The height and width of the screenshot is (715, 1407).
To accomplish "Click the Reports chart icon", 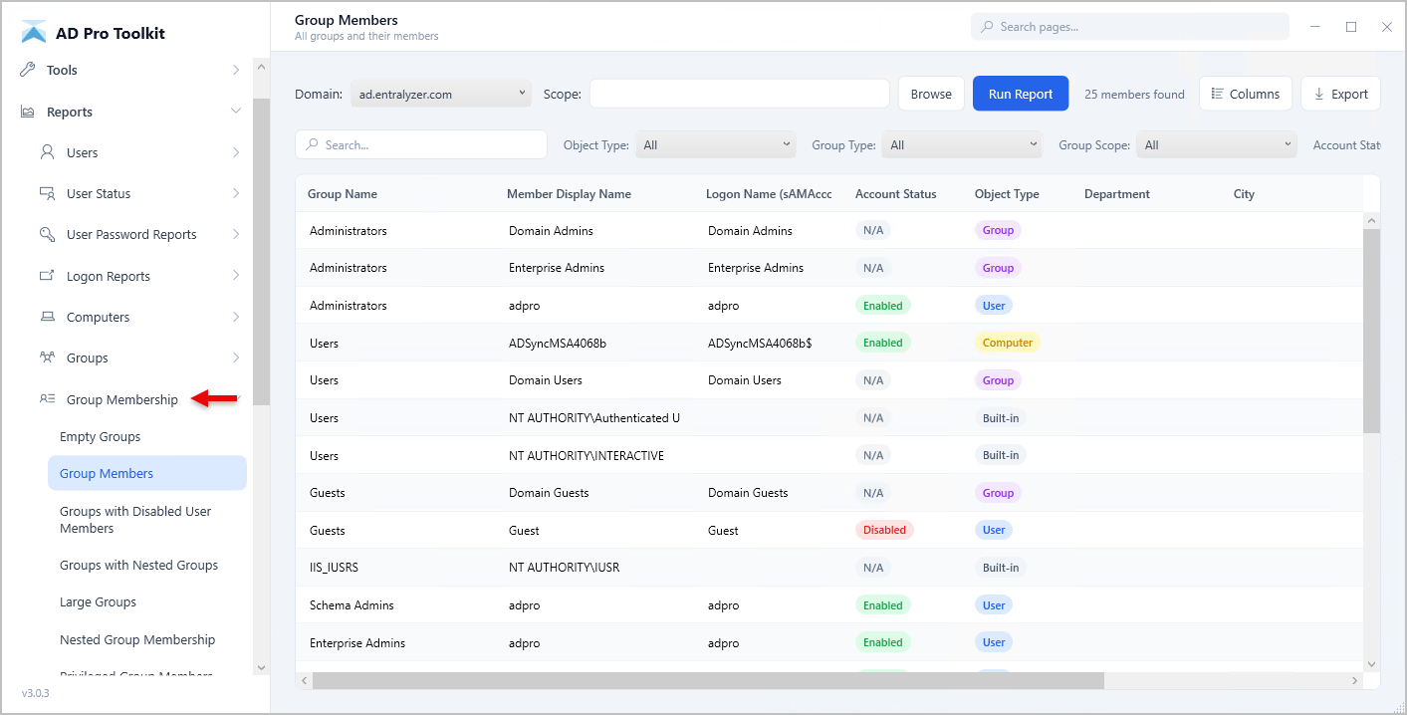I will (x=28, y=113).
